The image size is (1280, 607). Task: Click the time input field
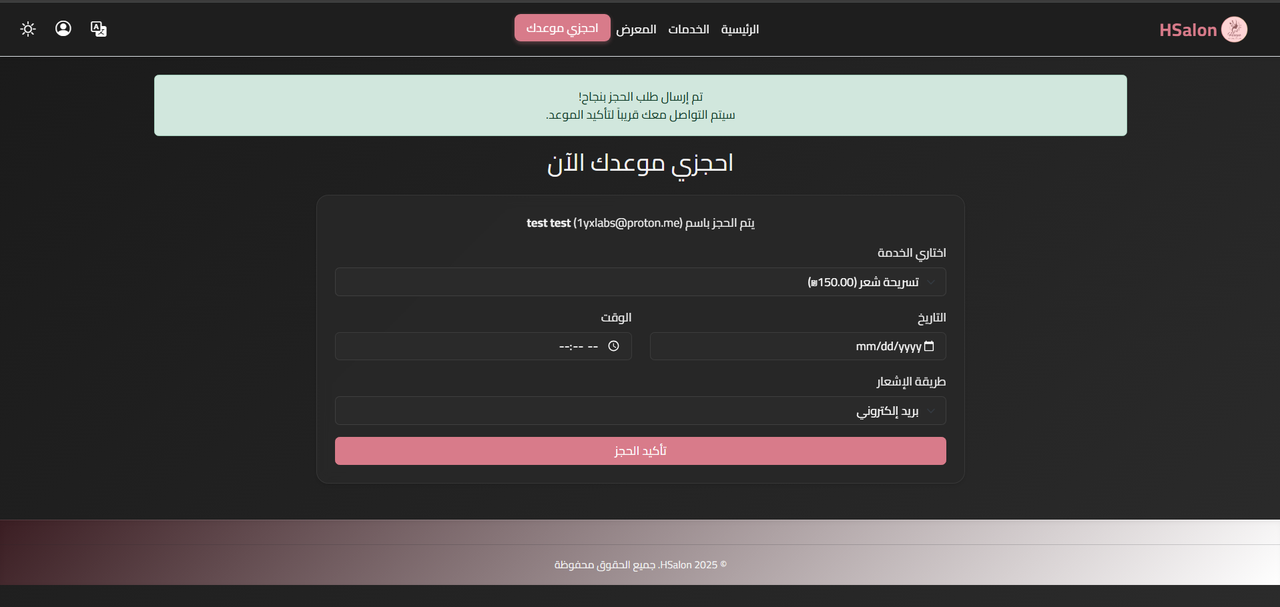(483, 346)
